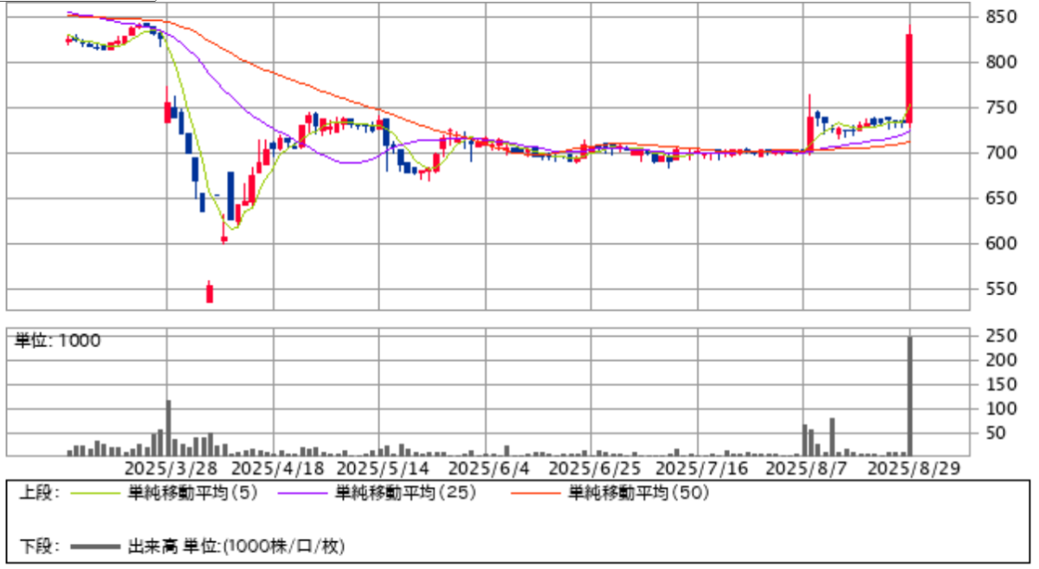The image size is (1039, 569).
Task: Click the gray 出来高 swatch in legend
Action: [94, 546]
